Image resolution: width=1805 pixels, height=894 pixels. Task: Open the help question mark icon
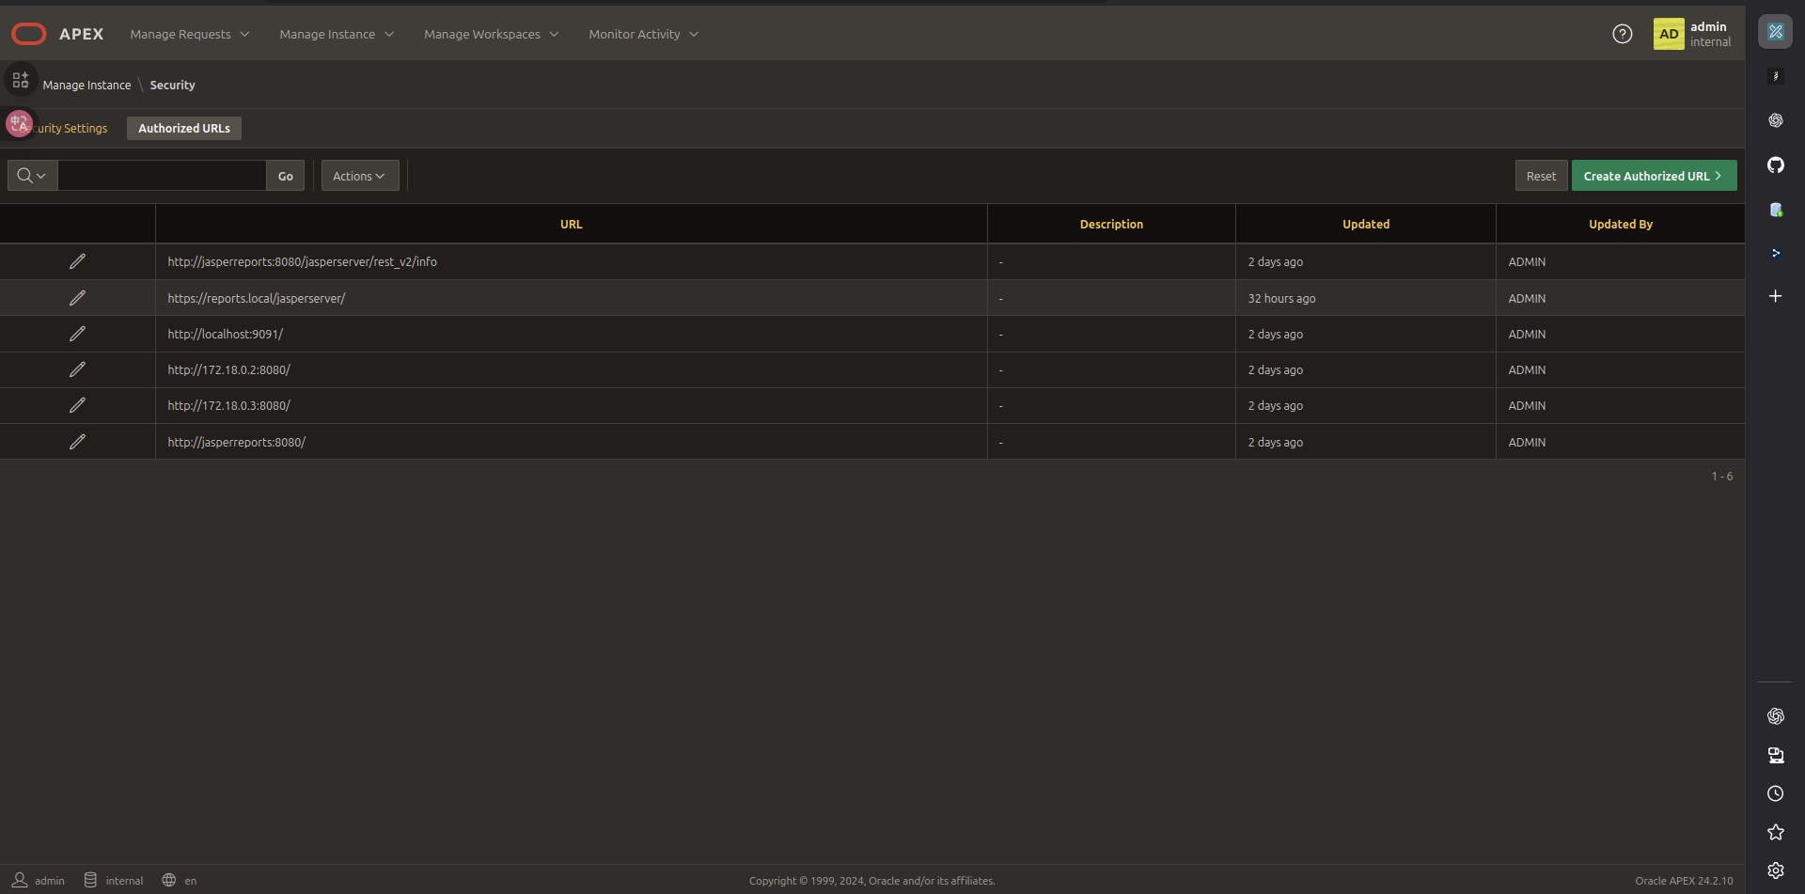click(x=1622, y=35)
